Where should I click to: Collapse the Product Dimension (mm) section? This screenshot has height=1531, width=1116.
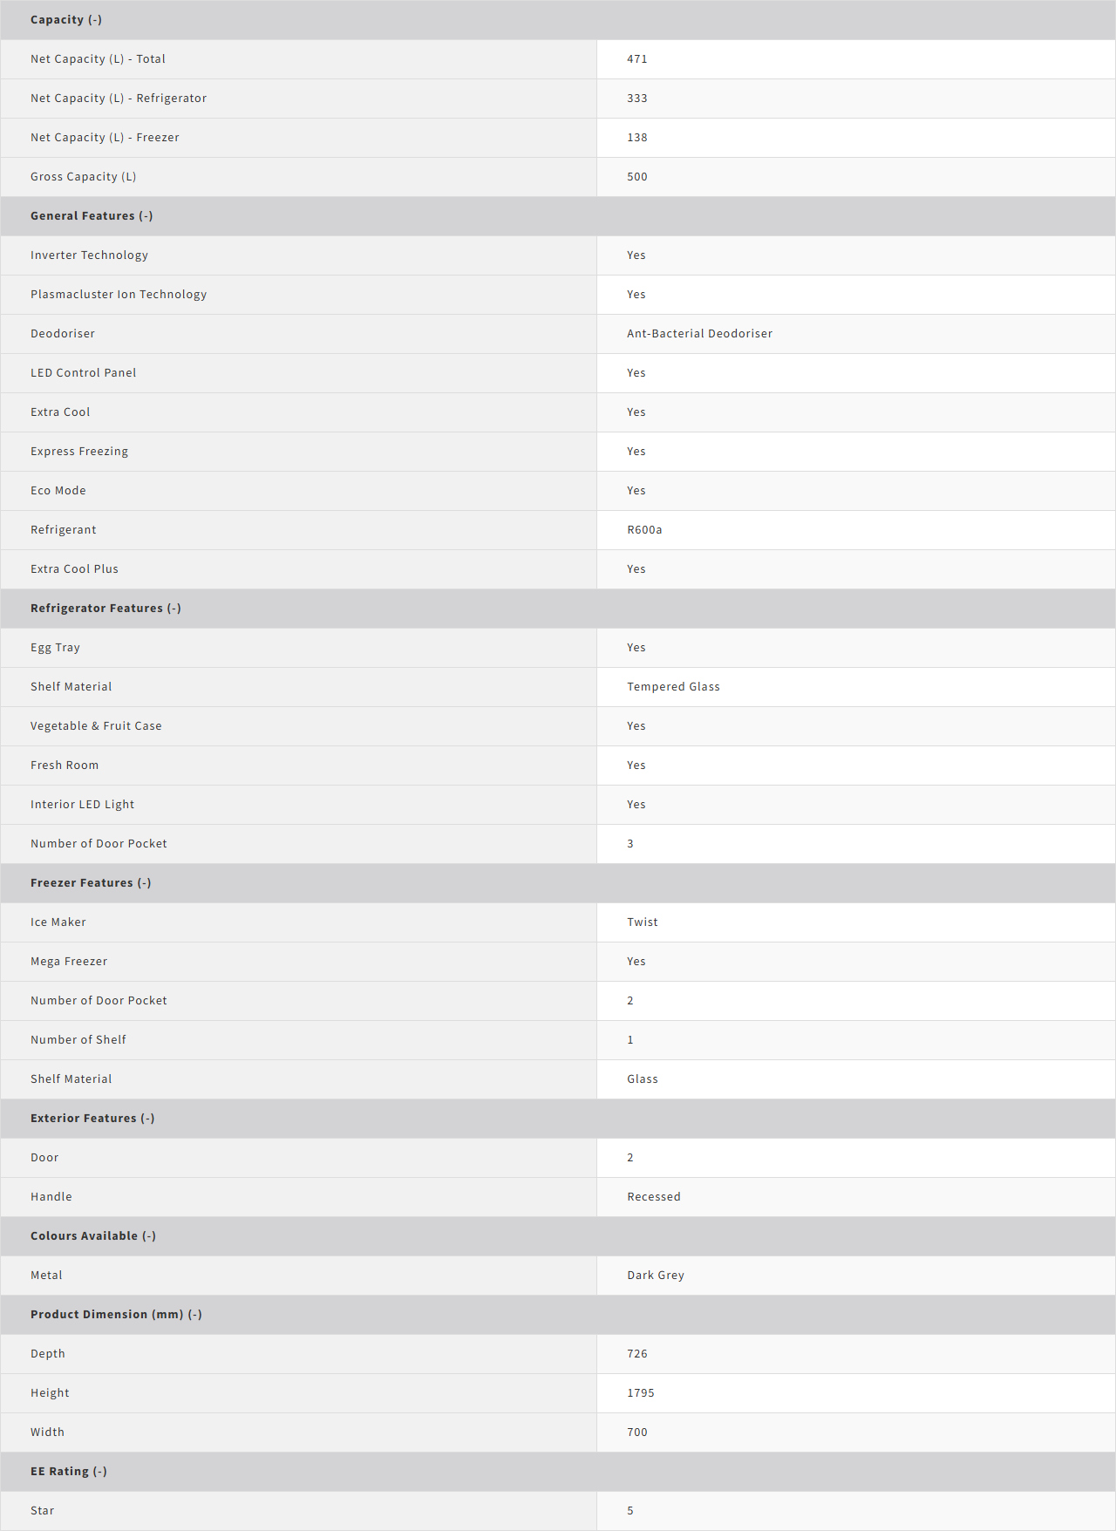tap(116, 1315)
